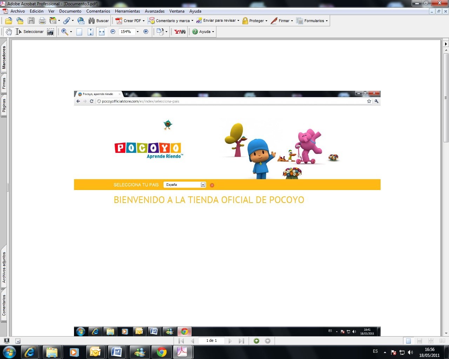The image size is (449, 359).
Task: Open the Herramientas menu
Action: coord(127,11)
